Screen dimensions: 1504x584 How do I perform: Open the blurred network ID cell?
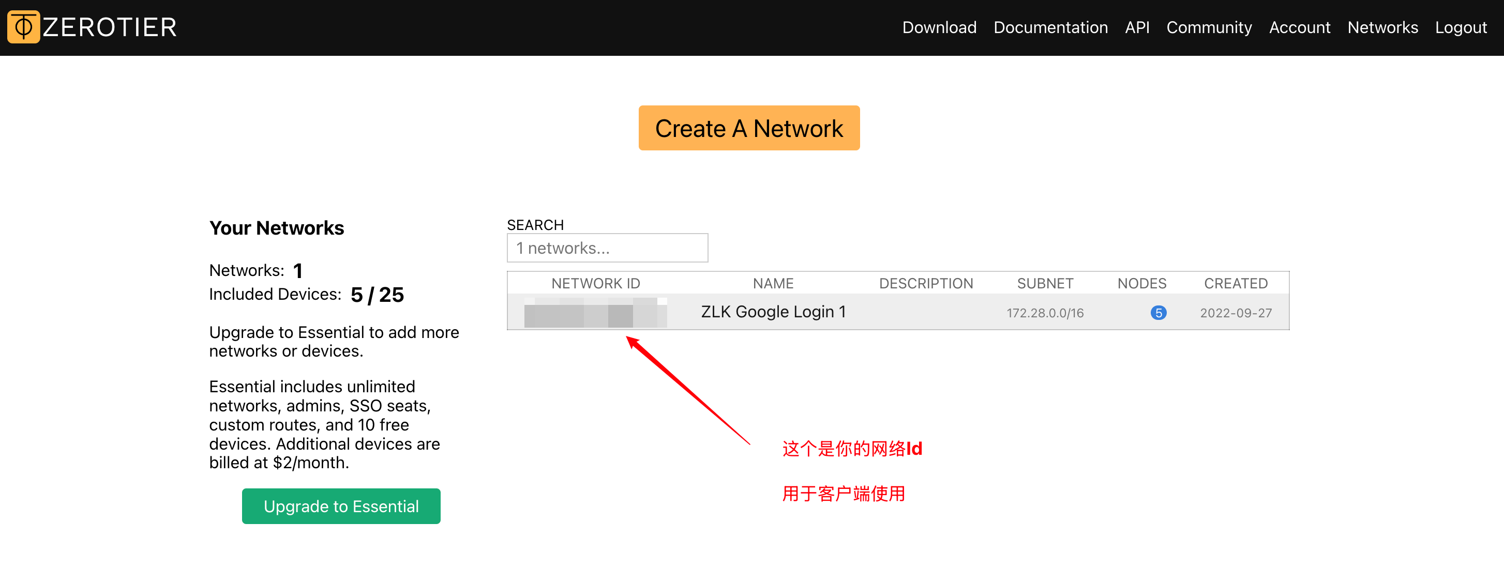pyautogui.click(x=595, y=313)
